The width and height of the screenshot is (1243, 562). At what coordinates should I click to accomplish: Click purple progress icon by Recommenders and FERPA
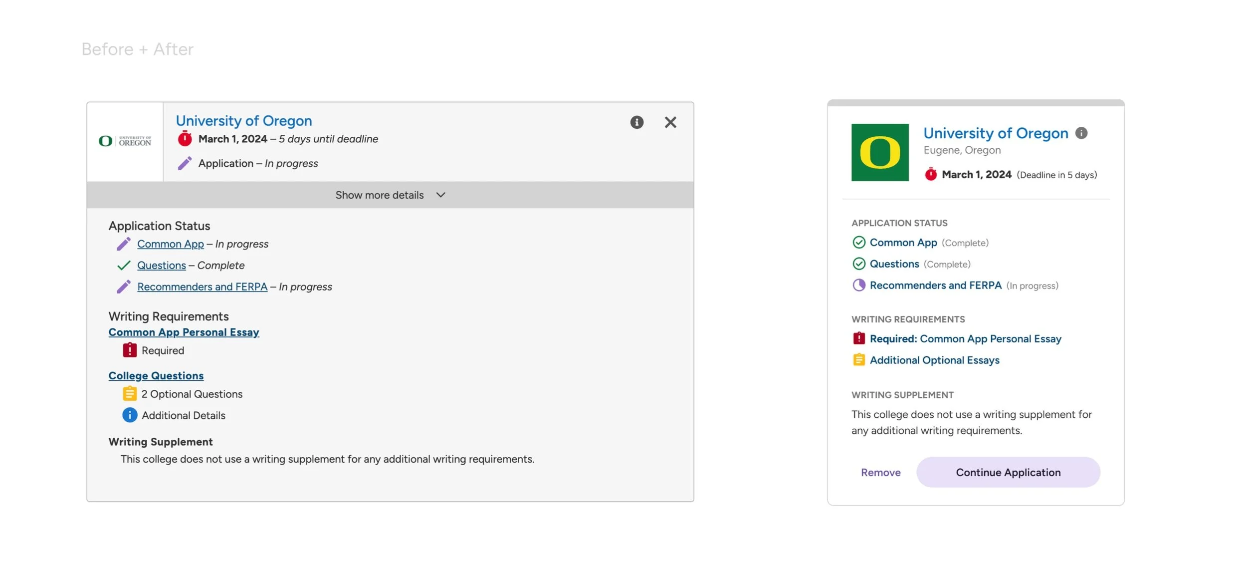[858, 285]
